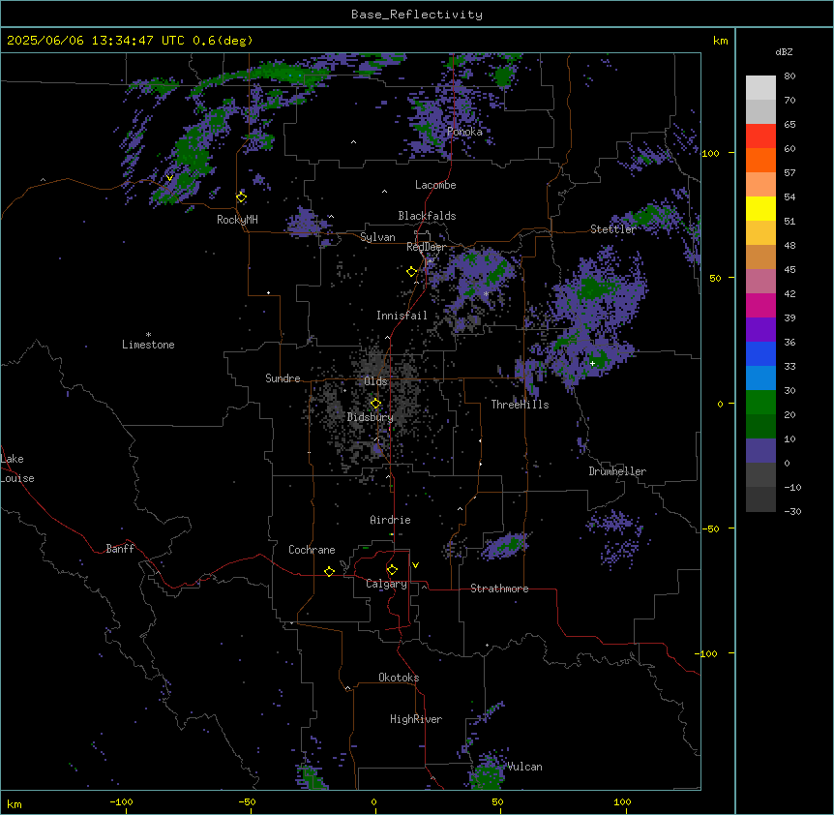Click the Sylvan label
Screen dimensions: 834x815
(377, 237)
